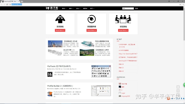The image size is (185, 104).
Task: Click the middle floating side button at the right edge
Action: (x=178, y=91)
